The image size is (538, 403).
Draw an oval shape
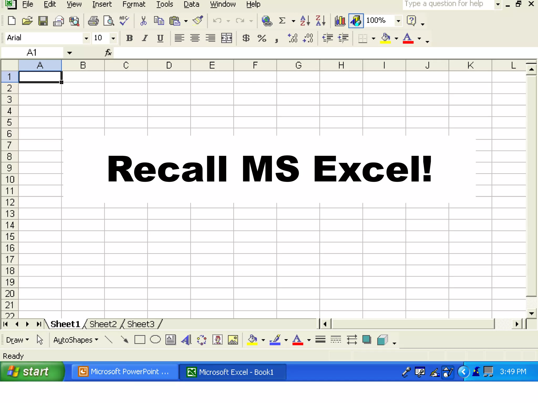click(155, 340)
